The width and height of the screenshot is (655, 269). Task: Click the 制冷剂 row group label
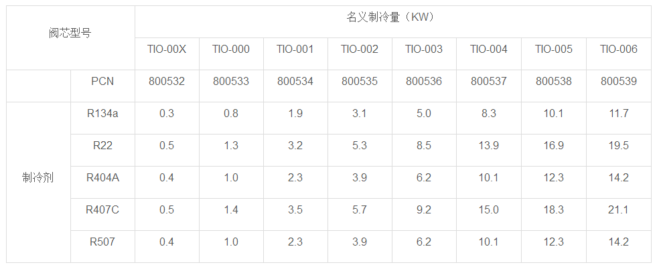tap(38, 178)
